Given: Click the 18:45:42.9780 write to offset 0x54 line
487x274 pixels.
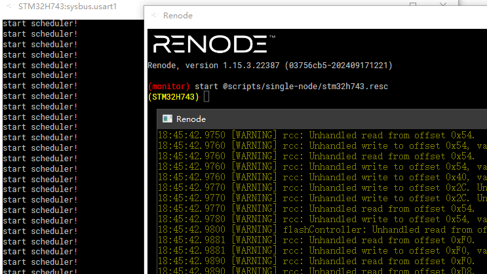Looking at the screenshot, I should [322, 219].
